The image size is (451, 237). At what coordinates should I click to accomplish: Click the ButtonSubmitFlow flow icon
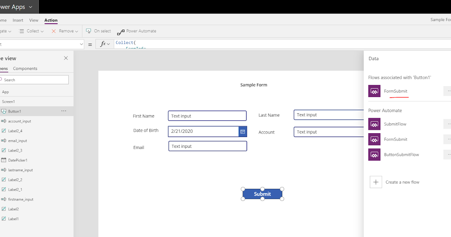tap(374, 154)
